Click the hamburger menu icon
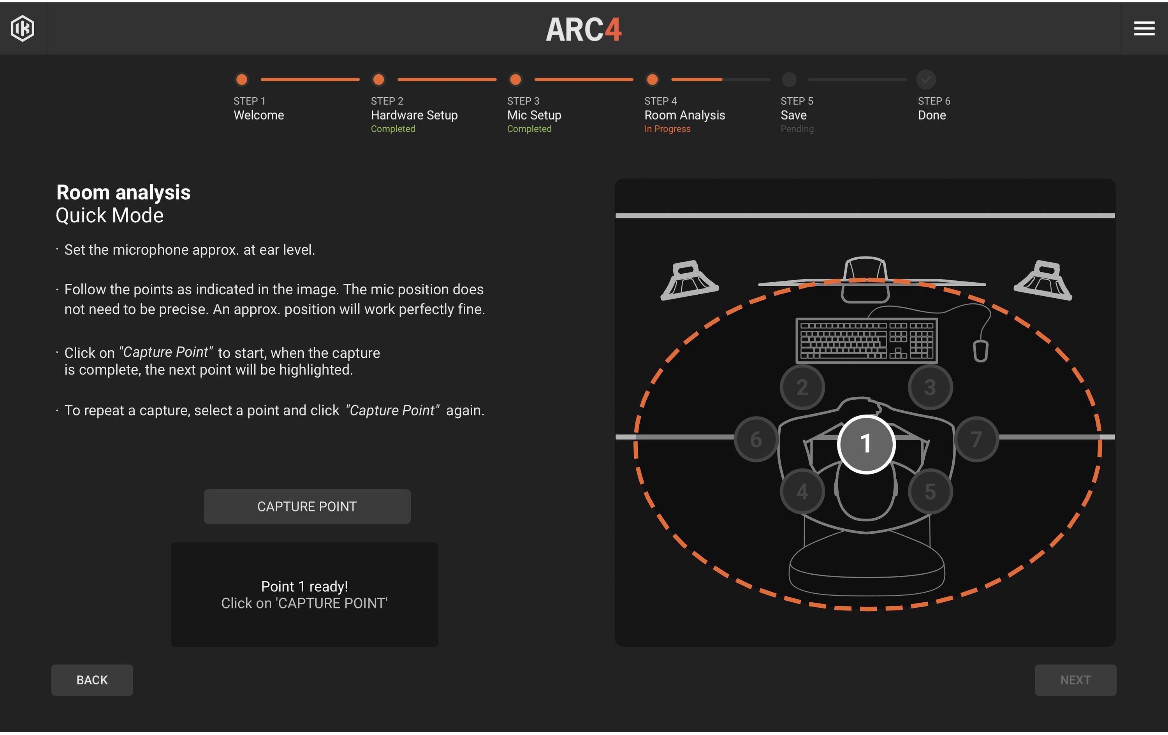The height and width of the screenshot is (735, 1168). tap(1144, 28)
